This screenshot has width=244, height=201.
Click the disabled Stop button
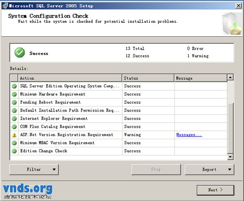point(156,170)
